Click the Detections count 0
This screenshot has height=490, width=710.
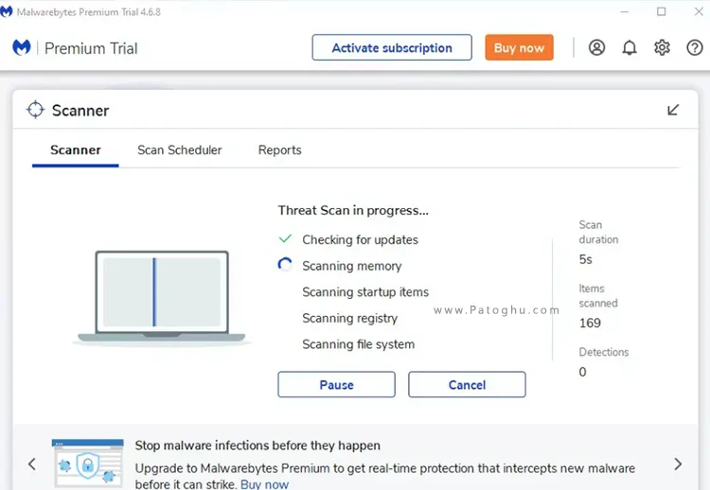coord(582,372)
